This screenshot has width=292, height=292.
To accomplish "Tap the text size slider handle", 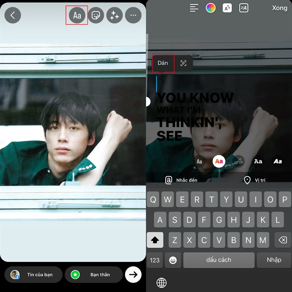I will 148,101.
